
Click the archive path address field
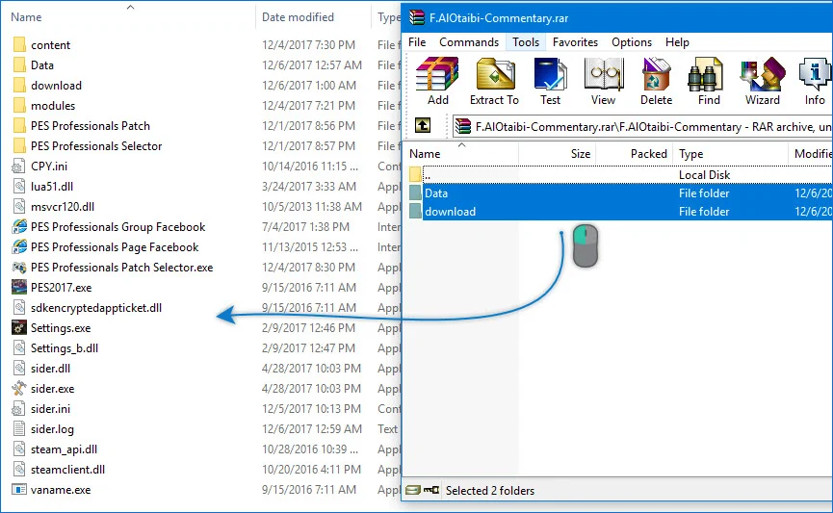(642, 126)
